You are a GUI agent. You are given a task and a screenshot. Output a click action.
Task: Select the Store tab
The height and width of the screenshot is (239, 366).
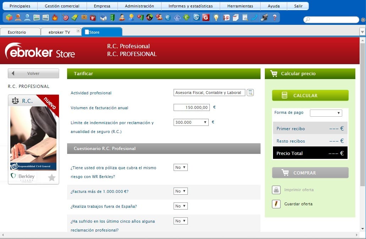(x=102, y=32)
